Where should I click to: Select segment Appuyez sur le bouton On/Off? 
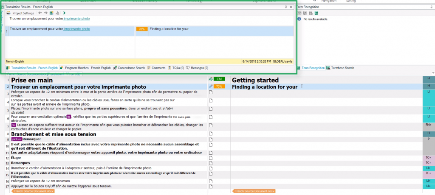tap(61, 186)
